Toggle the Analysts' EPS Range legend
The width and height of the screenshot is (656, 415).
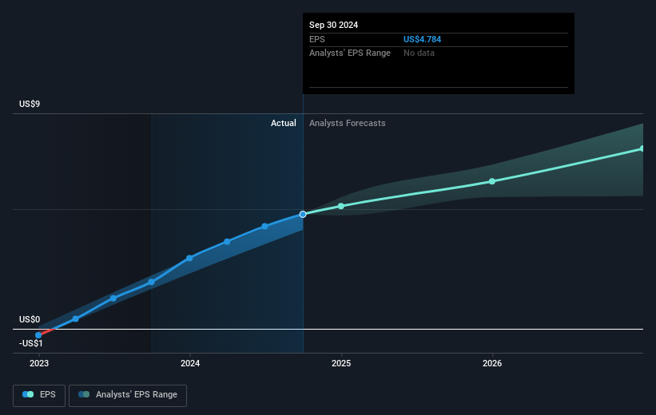(x=128, y=395)
